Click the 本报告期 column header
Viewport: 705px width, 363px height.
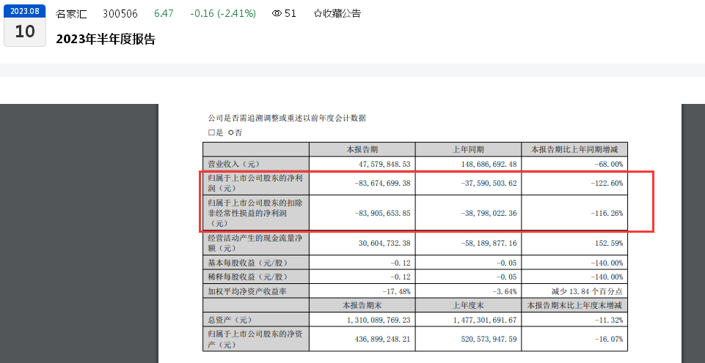pyautogui.click(x=362, y=149)
